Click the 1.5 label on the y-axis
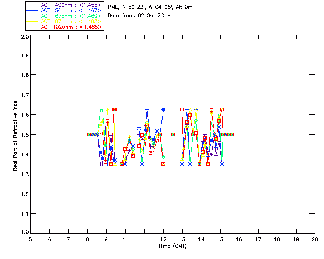Viewport: 324px width, 259px height. tap(25, 135)
